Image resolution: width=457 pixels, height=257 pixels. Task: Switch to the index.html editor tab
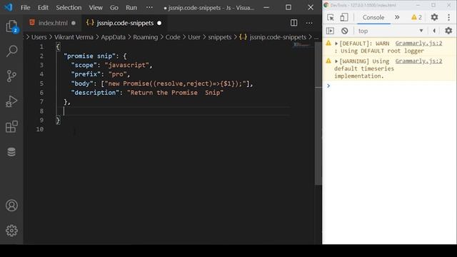coord(52,23)
